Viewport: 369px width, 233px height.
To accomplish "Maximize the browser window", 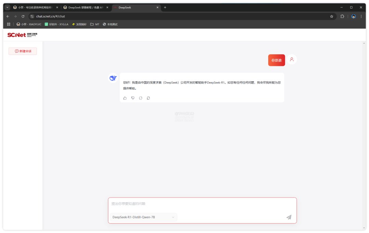I will (351, 8).
